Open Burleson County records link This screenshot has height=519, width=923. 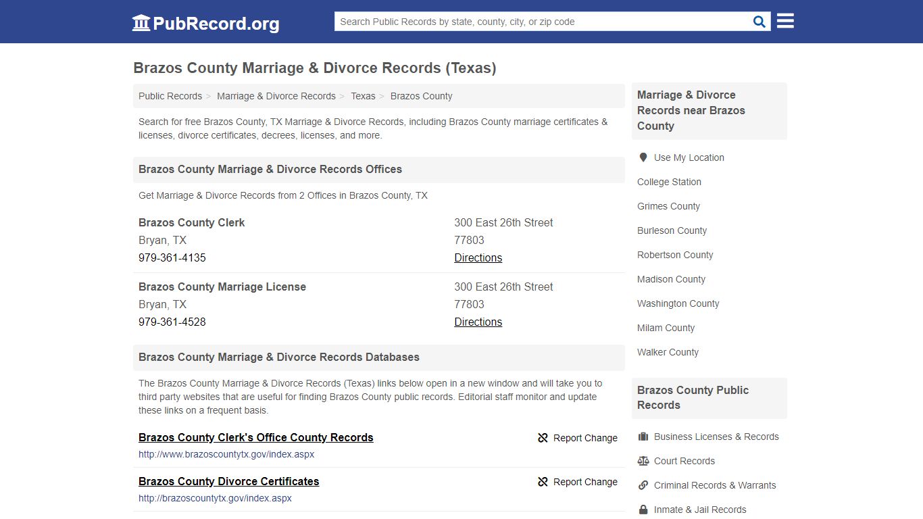(672, 230)
